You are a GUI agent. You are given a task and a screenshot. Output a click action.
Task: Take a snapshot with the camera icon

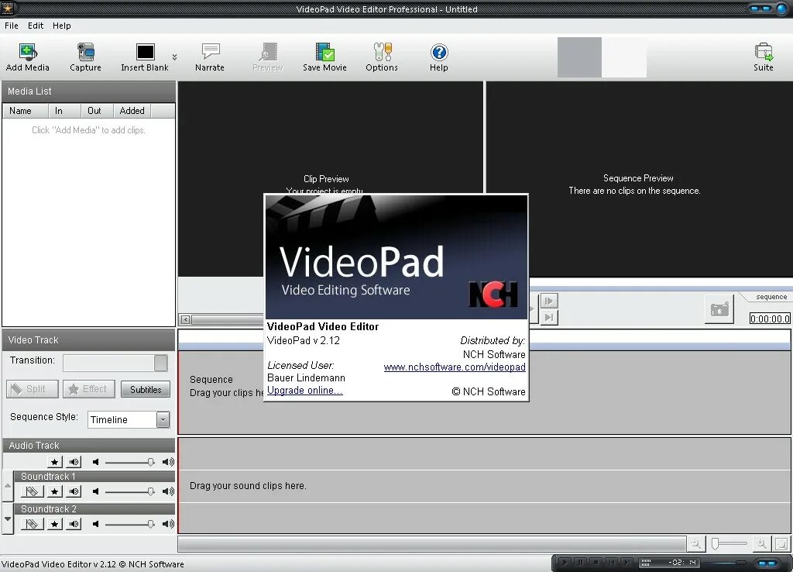719,308
